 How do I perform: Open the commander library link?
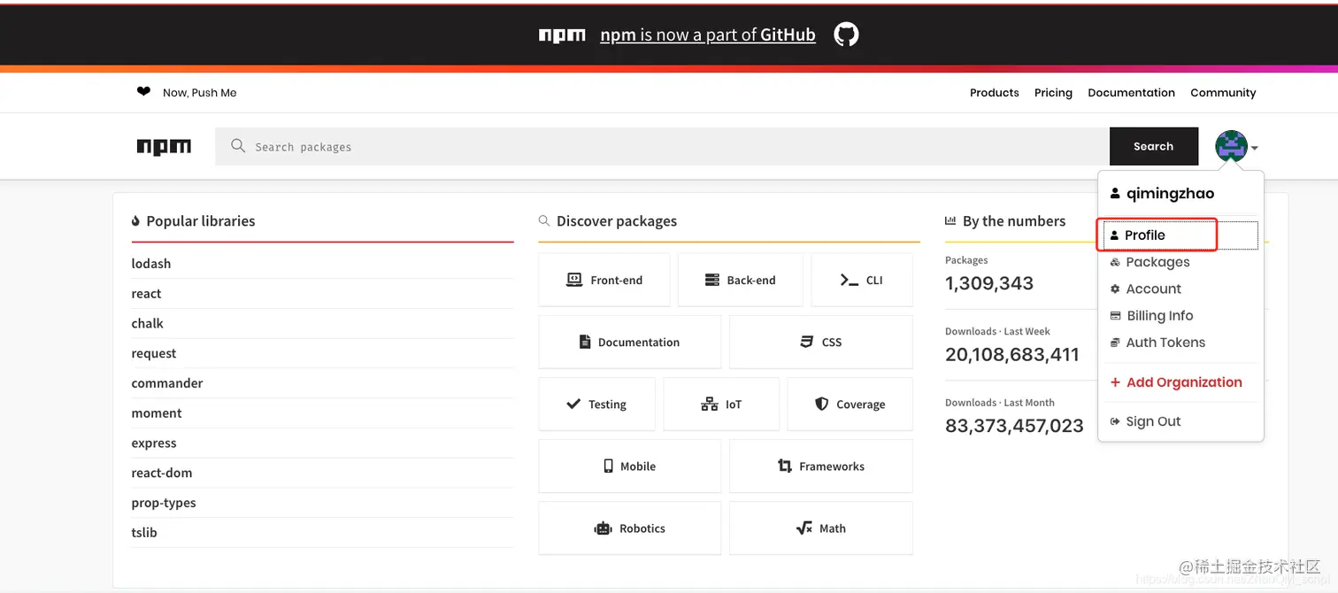[167, 383]
